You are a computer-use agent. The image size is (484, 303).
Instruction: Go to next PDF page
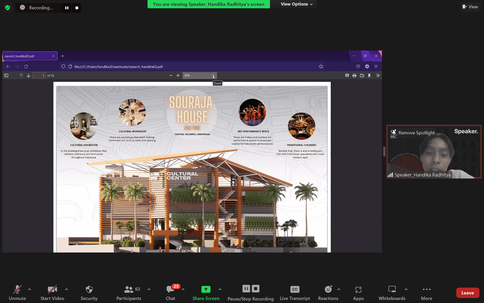tap(28, 75)
